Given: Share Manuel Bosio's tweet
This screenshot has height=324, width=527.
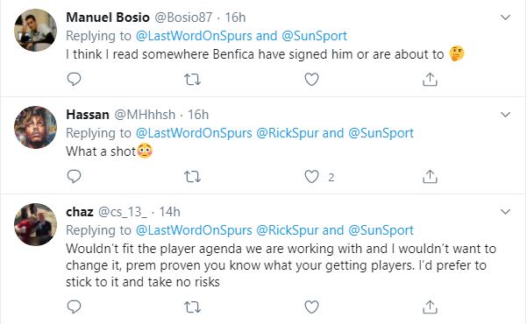Looking at the screenshot, I should point(430,79).
